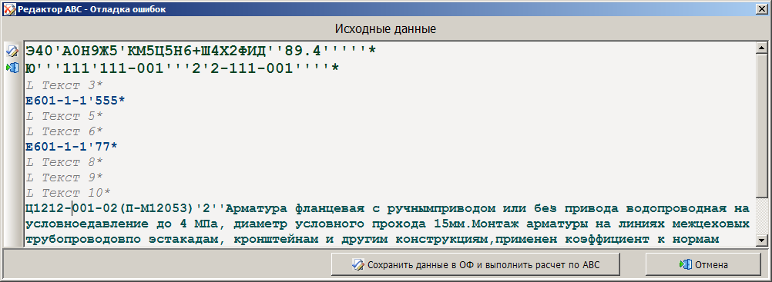This screenshot has height=282, width=772.
Task: Click the line Е601-1-1'77*
Action: point(72,147)
